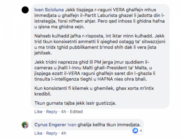Image resolution: width=181 pixels, height=139 pixels.
Task: View edit history via the Edited link
Action: [76, 111]
